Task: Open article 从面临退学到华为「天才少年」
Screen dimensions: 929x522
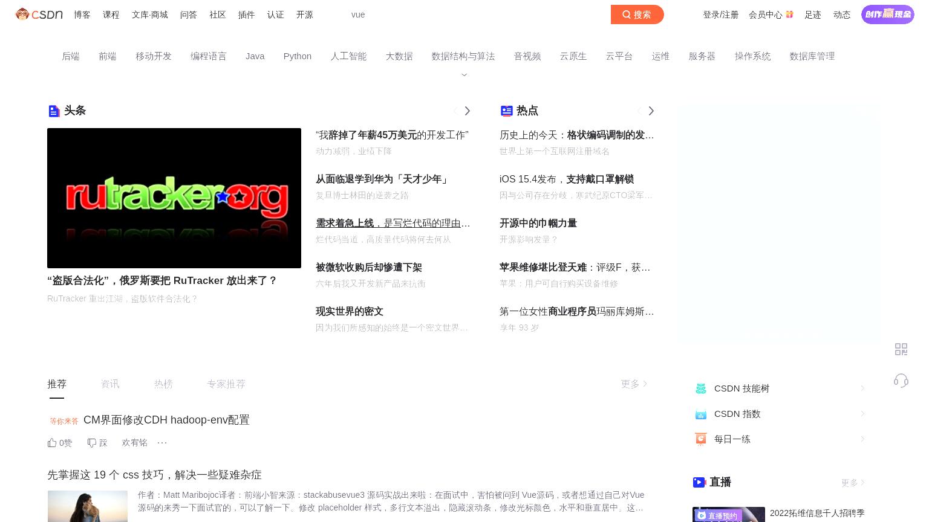Action: tap(383, 179)
